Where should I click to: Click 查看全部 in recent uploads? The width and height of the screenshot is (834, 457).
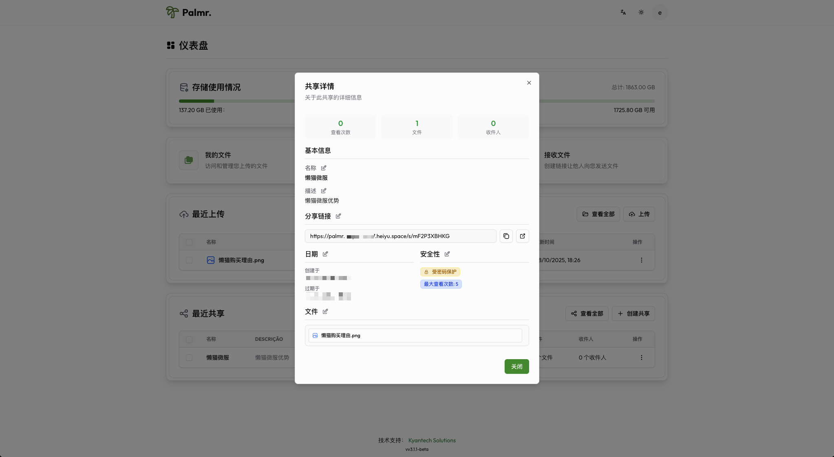pyautogui.click(x=598, y=214)
